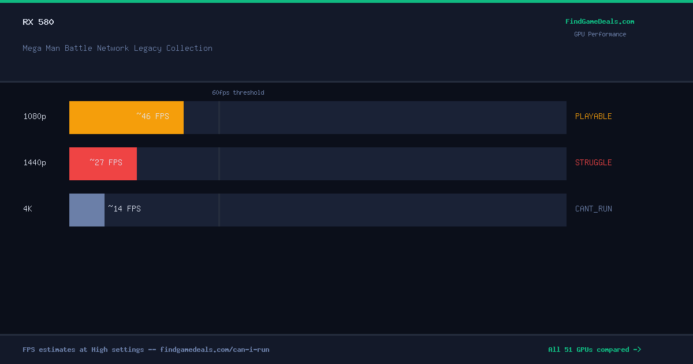Click the FPS estimates at High settings footer text
This screenshot has width=693, height=364.
click(x=146, y=350)
